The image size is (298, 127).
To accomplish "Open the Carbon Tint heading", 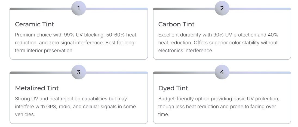I will [x=176, y=24].
